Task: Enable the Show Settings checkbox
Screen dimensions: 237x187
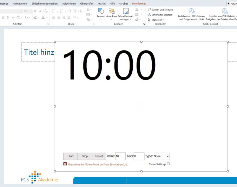Action: [168, 164]
